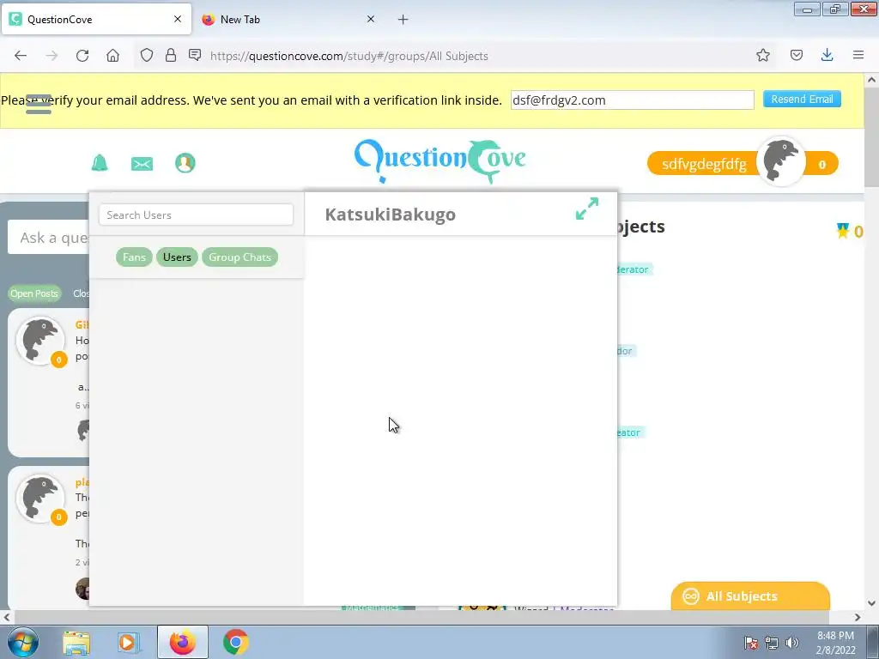Open Google Chrome from taskbar
Viewport: 879px width, 659px height.
[236, 642]
